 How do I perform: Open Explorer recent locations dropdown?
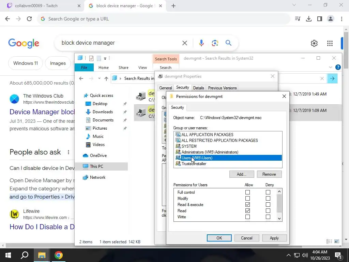99,78
